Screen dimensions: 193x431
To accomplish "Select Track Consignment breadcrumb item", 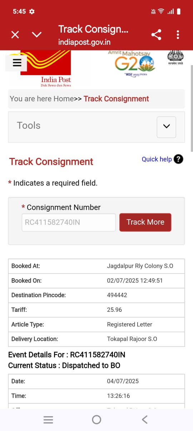I will click(116, 99).
